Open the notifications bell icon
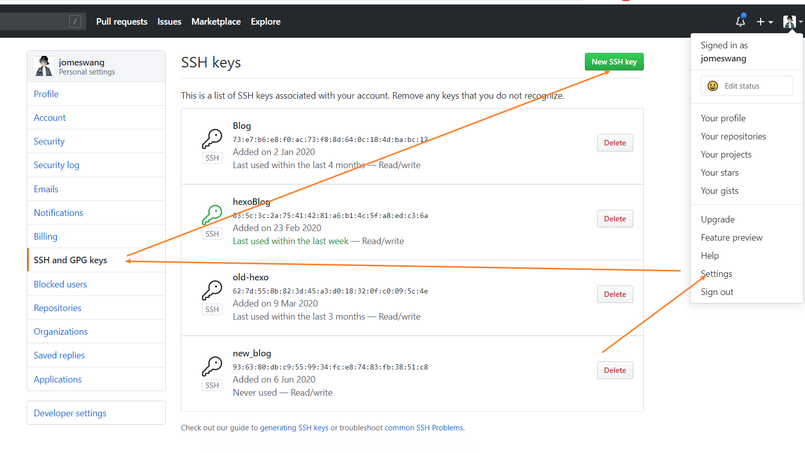805x453 pixels. (x=740, y=22)
